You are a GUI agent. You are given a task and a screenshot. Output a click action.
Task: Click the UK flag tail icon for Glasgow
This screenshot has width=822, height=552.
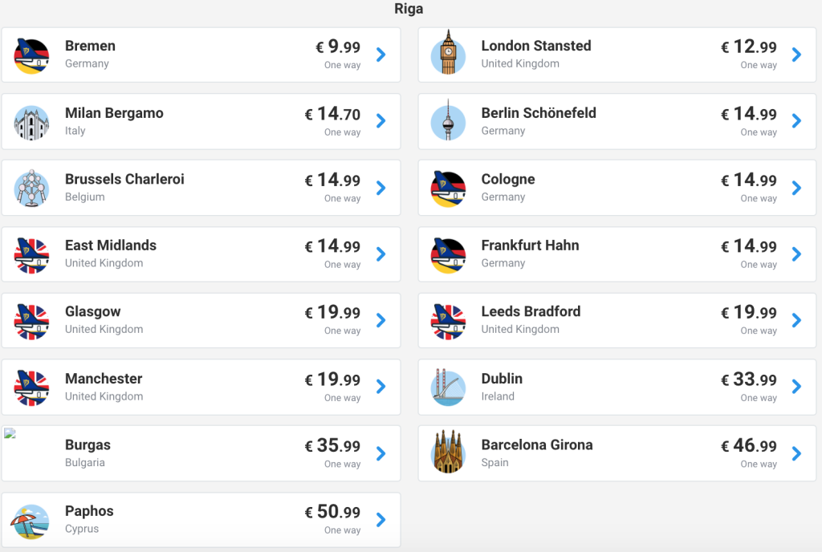coord(32,321)
